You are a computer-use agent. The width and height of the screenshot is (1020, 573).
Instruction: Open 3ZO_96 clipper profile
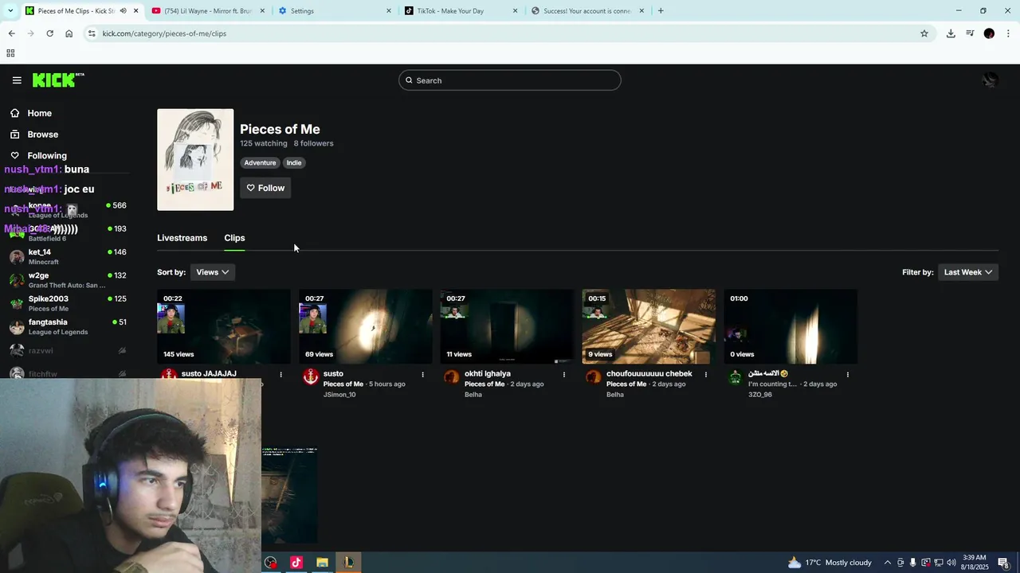(760, 395)
